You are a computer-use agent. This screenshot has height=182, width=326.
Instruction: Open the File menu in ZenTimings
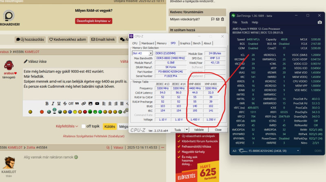coord(235,22)
